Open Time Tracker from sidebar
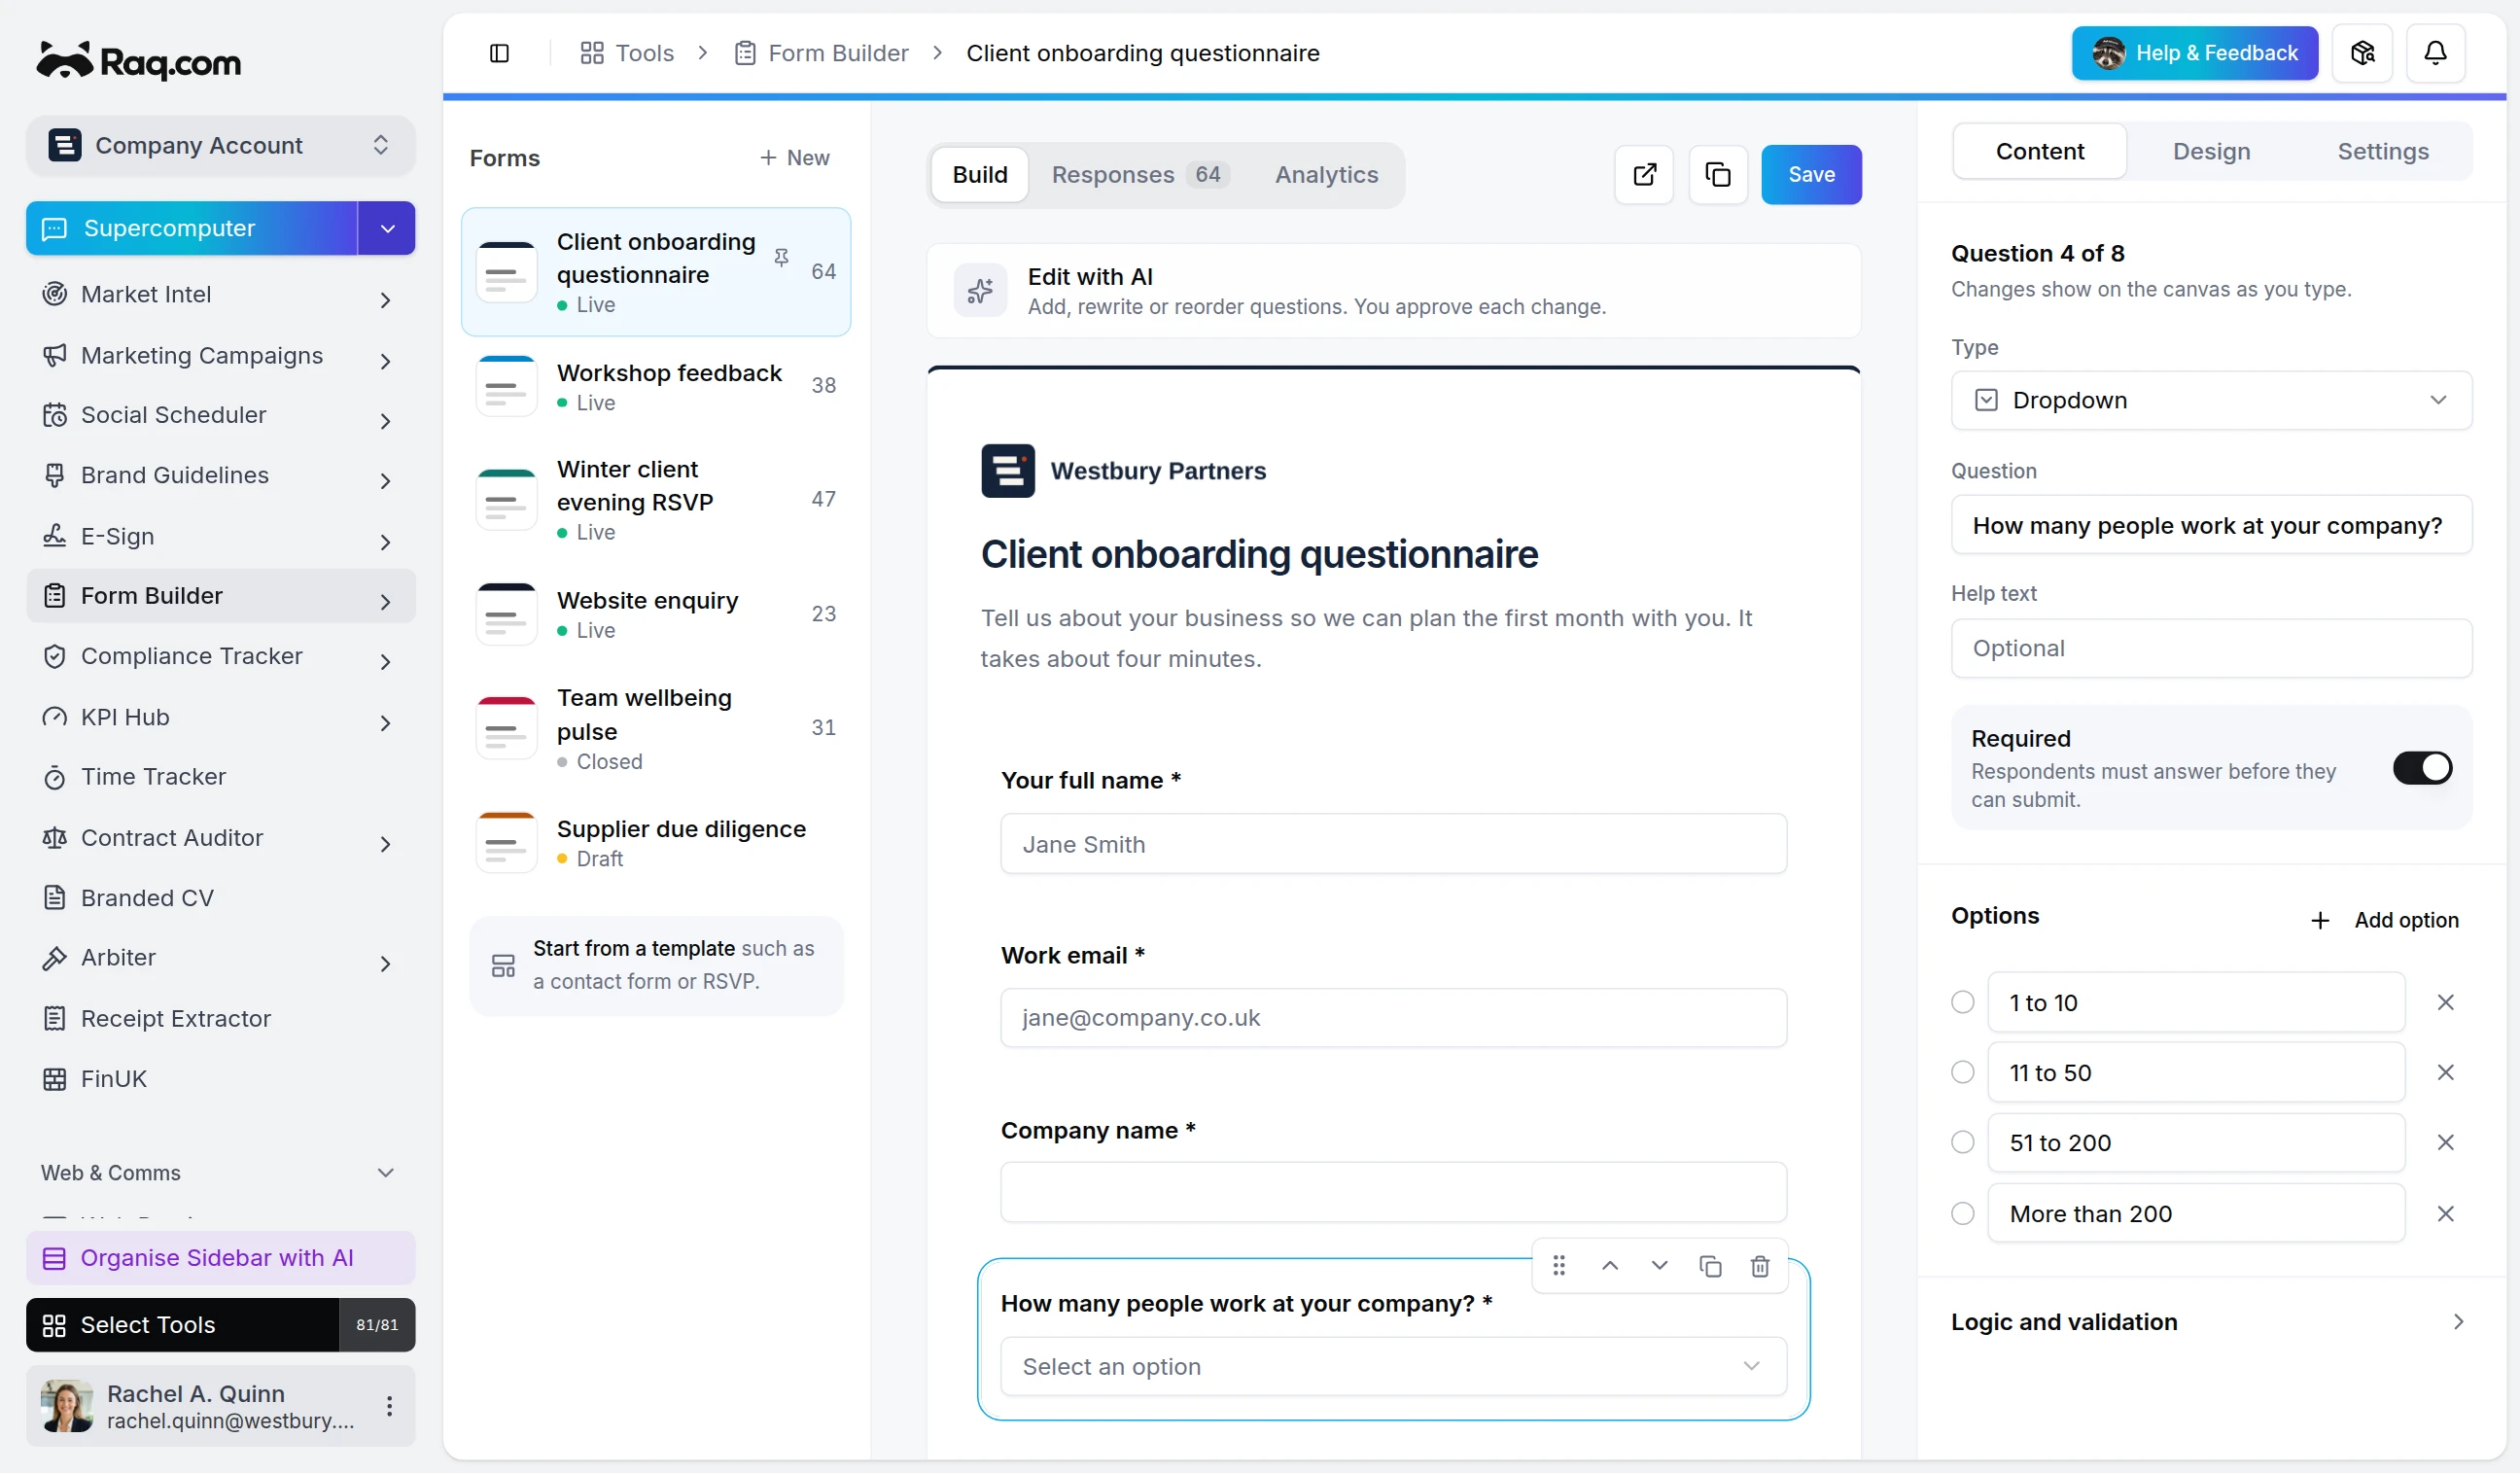This screenshot has height=1473, width=2520. tap(220, 777)
